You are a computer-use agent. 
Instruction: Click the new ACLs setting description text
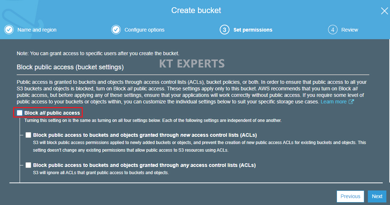(199, 146)
